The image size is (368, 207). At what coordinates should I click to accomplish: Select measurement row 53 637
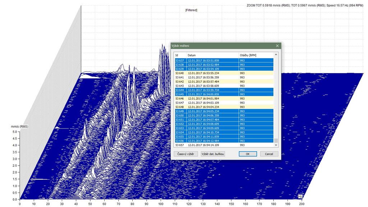click(224, 60)
